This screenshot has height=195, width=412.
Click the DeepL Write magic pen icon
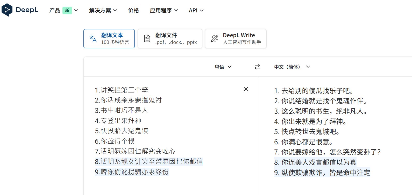tap(215, 38)
